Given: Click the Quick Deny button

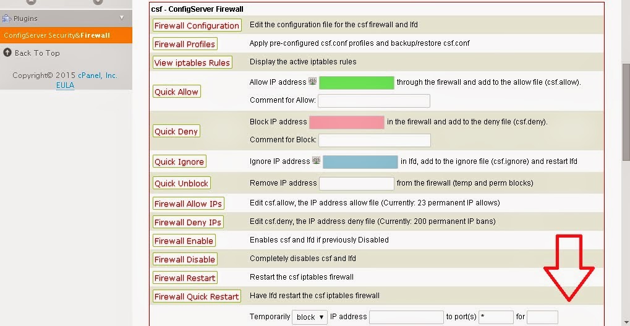Looking at the screenshot, I should point(176,131).
